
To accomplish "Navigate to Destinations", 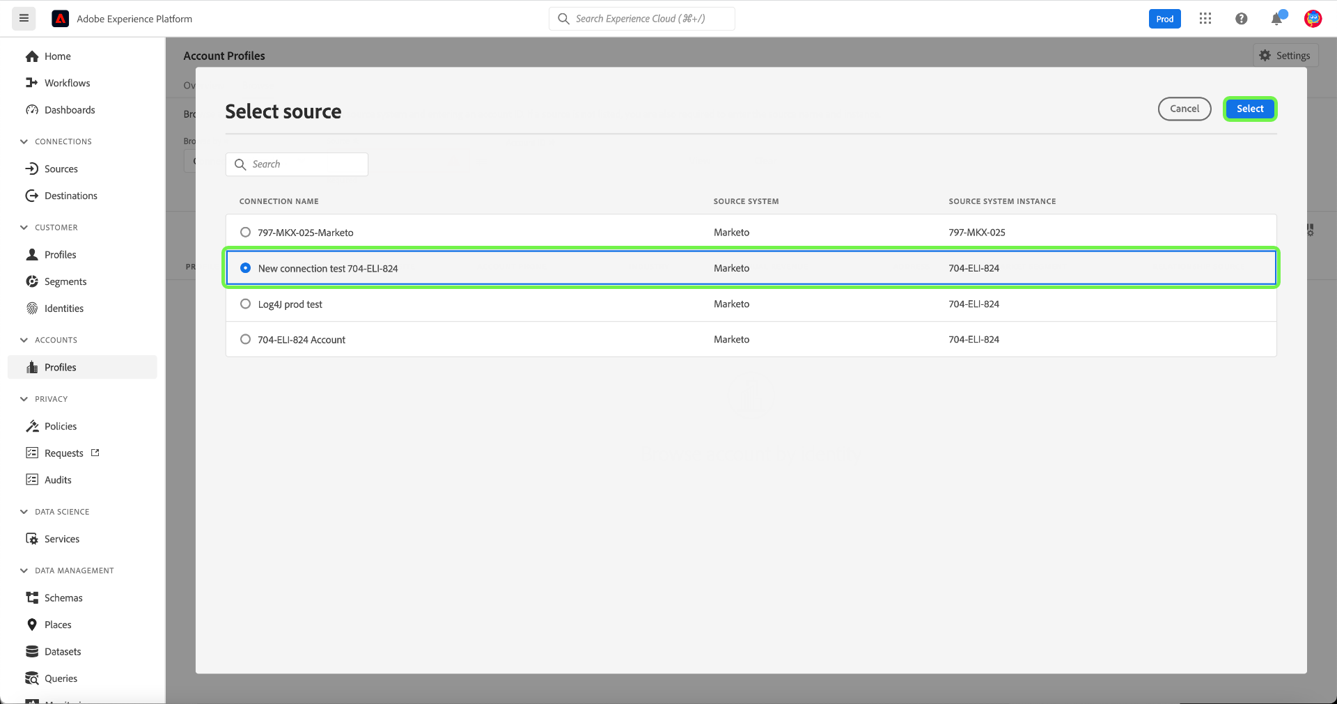I will click(71, 196).
